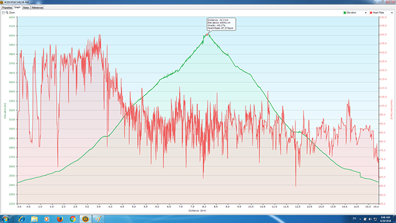This screenshot has width=396, height=223.
Task: Click the green Elevation color swatch
Action: pyautogui.click(x=345, y=13)
